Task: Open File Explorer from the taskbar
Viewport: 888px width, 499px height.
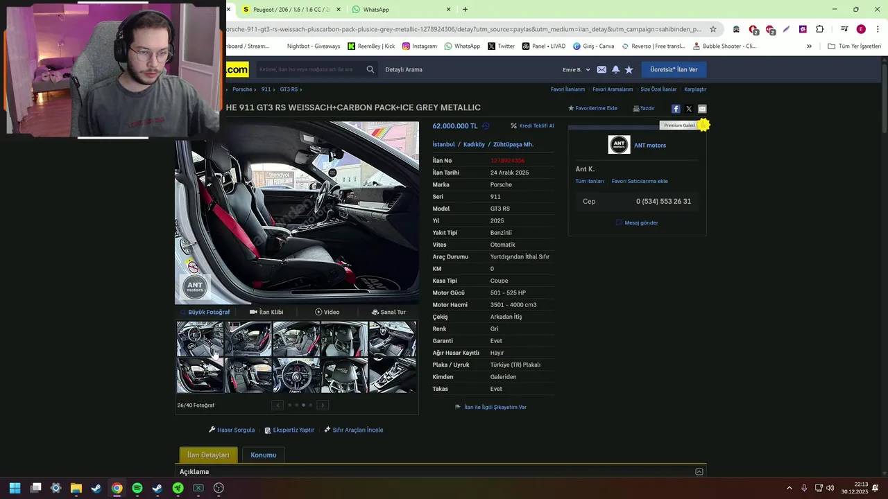Action: pos(76,488)
